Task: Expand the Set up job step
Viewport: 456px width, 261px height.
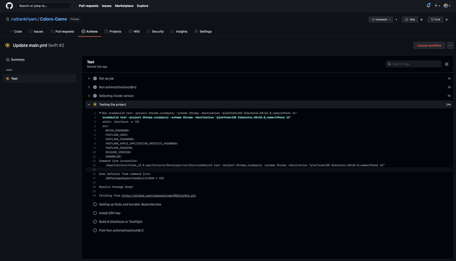Action: (89, 79)
